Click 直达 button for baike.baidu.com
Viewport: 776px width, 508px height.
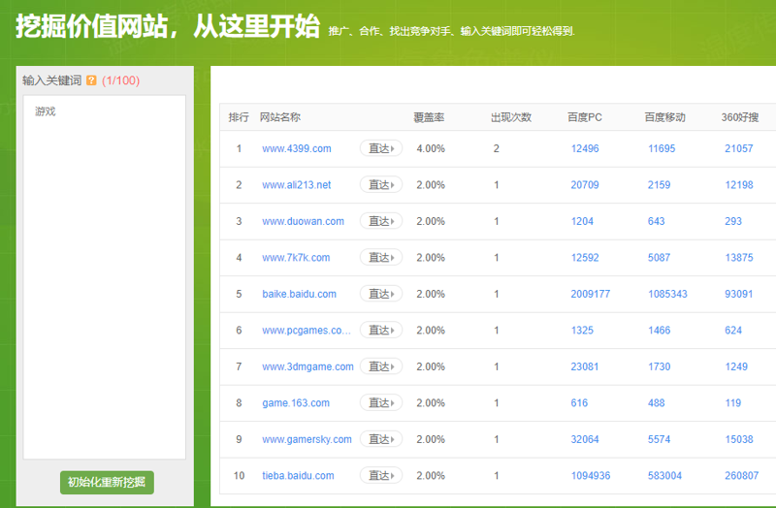(381, 294)
